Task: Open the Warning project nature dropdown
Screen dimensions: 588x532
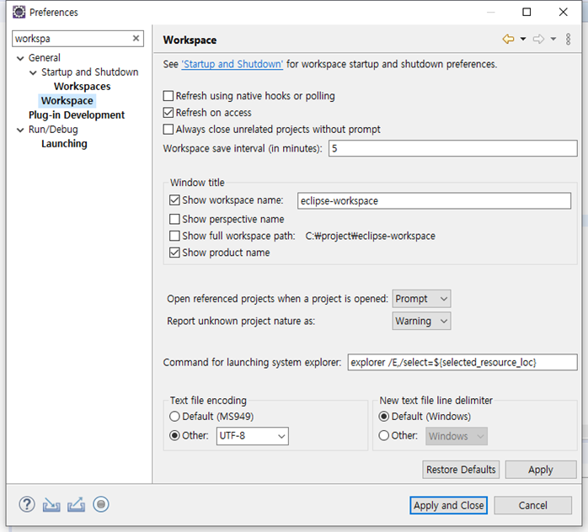Action: pyautogui.click(x=421, y=321)
